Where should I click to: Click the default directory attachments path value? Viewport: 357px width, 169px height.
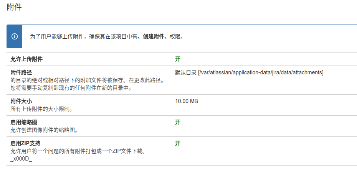(249, 72)
